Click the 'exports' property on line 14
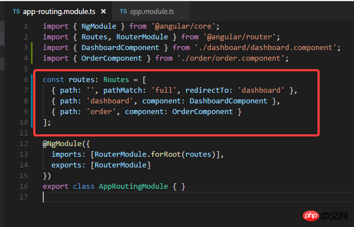Screen dimensions: 354x227 point(66,165)
